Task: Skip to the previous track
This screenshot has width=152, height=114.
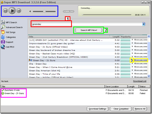Action: coord(5,11)
